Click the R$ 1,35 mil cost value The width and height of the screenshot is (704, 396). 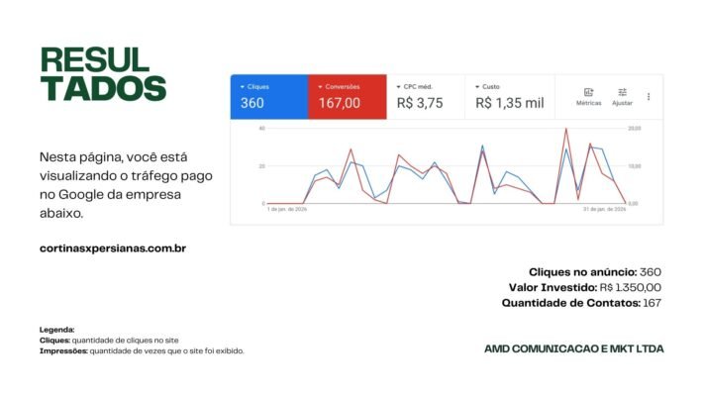click(509, 102)
